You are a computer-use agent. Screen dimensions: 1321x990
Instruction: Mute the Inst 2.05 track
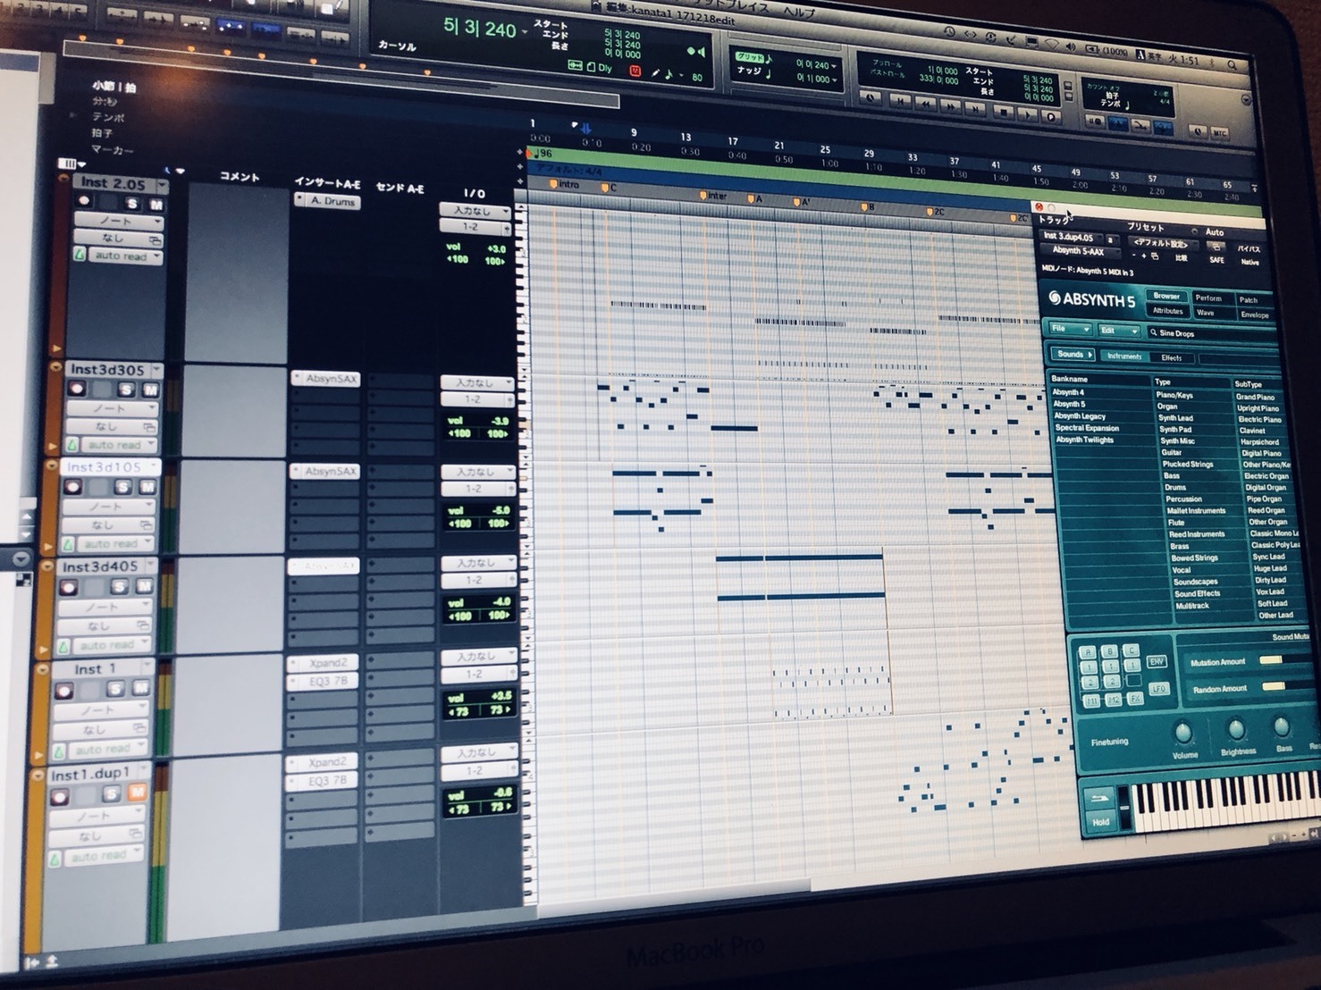(156, 205)
